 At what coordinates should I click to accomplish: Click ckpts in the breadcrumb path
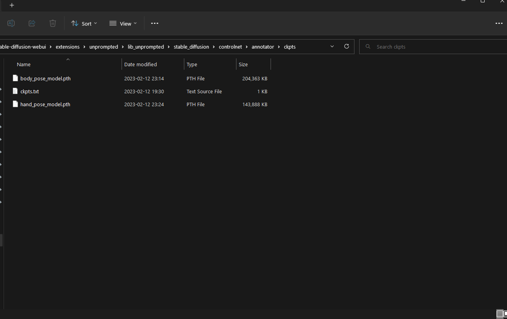pos(290,47)
